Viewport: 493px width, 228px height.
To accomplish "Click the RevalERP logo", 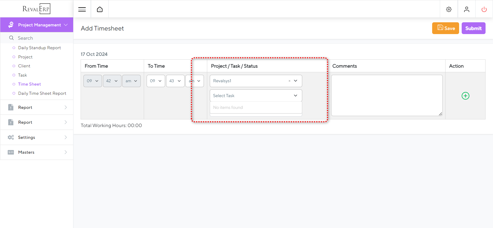I will click(36, 9).
